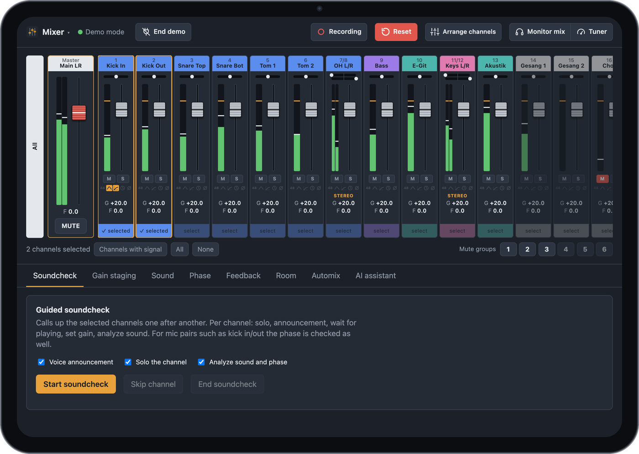
Task: Click the Kick Out pan knob slider
Action: pos(154,77)
